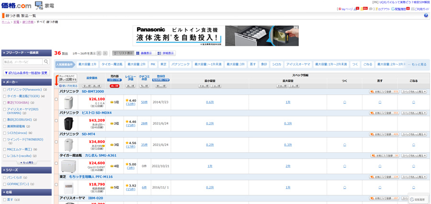Click the 画像表示 grid icon
Screen dimensions: 431x204
(x=138, y=53)
